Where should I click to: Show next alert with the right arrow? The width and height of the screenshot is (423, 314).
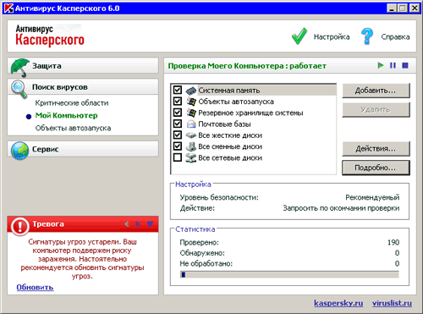tap(138, 224)
